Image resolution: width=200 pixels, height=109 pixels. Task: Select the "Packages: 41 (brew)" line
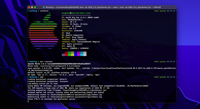click(x=72, y=26)
